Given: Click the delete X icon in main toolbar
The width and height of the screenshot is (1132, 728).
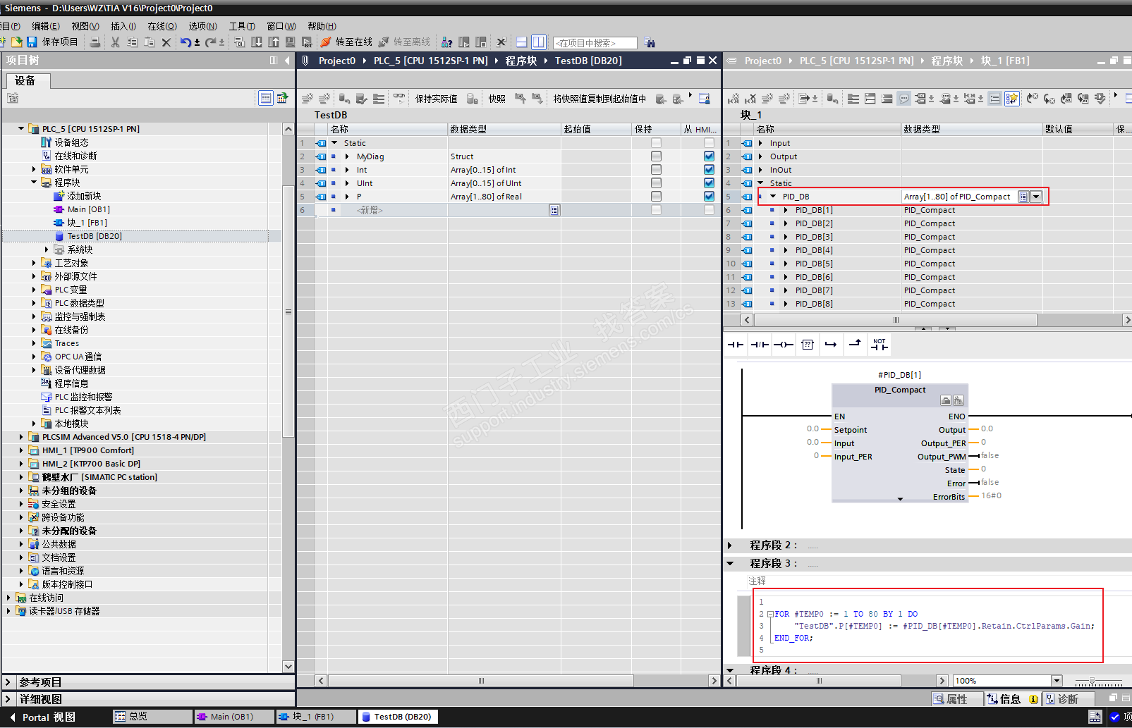Looking at the screenshot, I should pyautogui.click(x=166, y=42).
